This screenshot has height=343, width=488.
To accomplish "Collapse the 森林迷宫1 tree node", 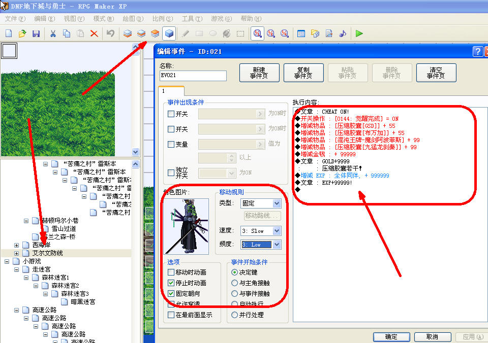I will click(x=26, y=278).
